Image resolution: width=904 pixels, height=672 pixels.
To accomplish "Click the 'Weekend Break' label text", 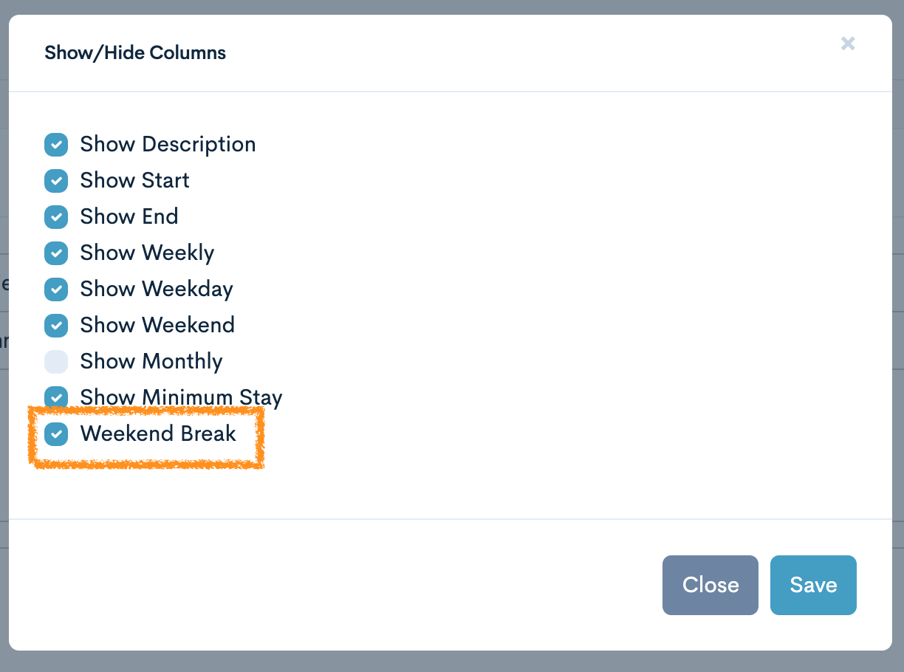I will point(158,434).
